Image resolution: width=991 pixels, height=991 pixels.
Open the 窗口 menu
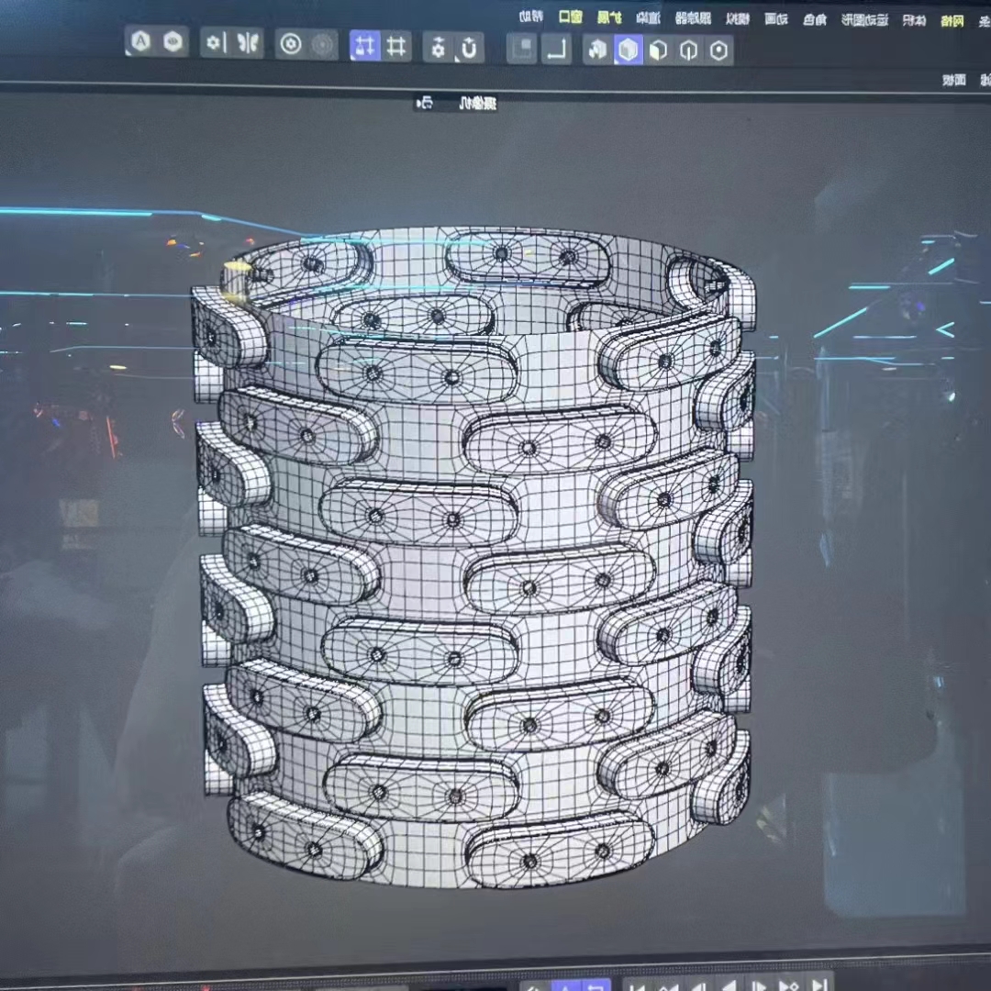[570, 17]
